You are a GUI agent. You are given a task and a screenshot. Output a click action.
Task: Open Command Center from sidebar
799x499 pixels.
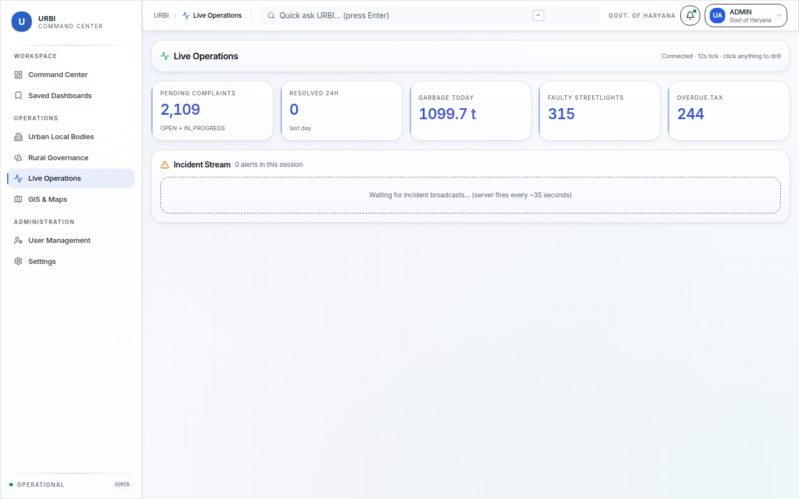pos(71,75)
